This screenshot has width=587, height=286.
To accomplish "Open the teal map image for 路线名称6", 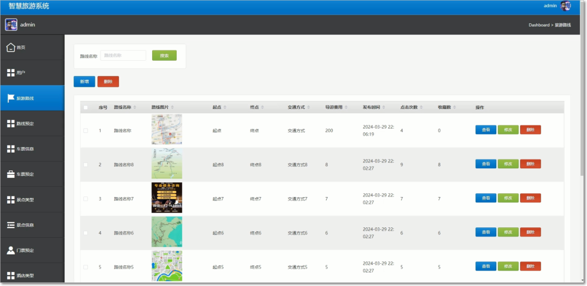I will [x=167, y=232].
